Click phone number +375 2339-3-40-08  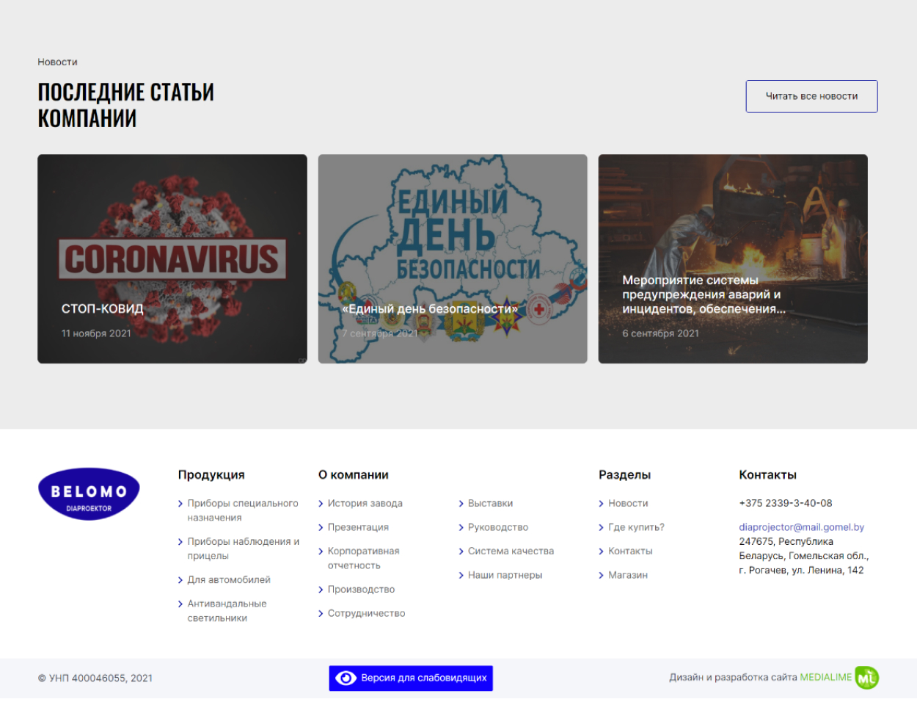(x=785, y=504)
